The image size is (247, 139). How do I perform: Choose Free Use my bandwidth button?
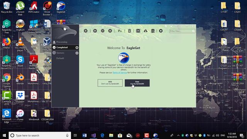click(x=137, y=83)
